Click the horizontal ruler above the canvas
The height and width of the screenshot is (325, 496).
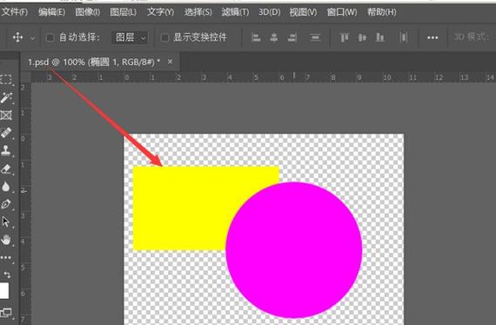point(263,77)
